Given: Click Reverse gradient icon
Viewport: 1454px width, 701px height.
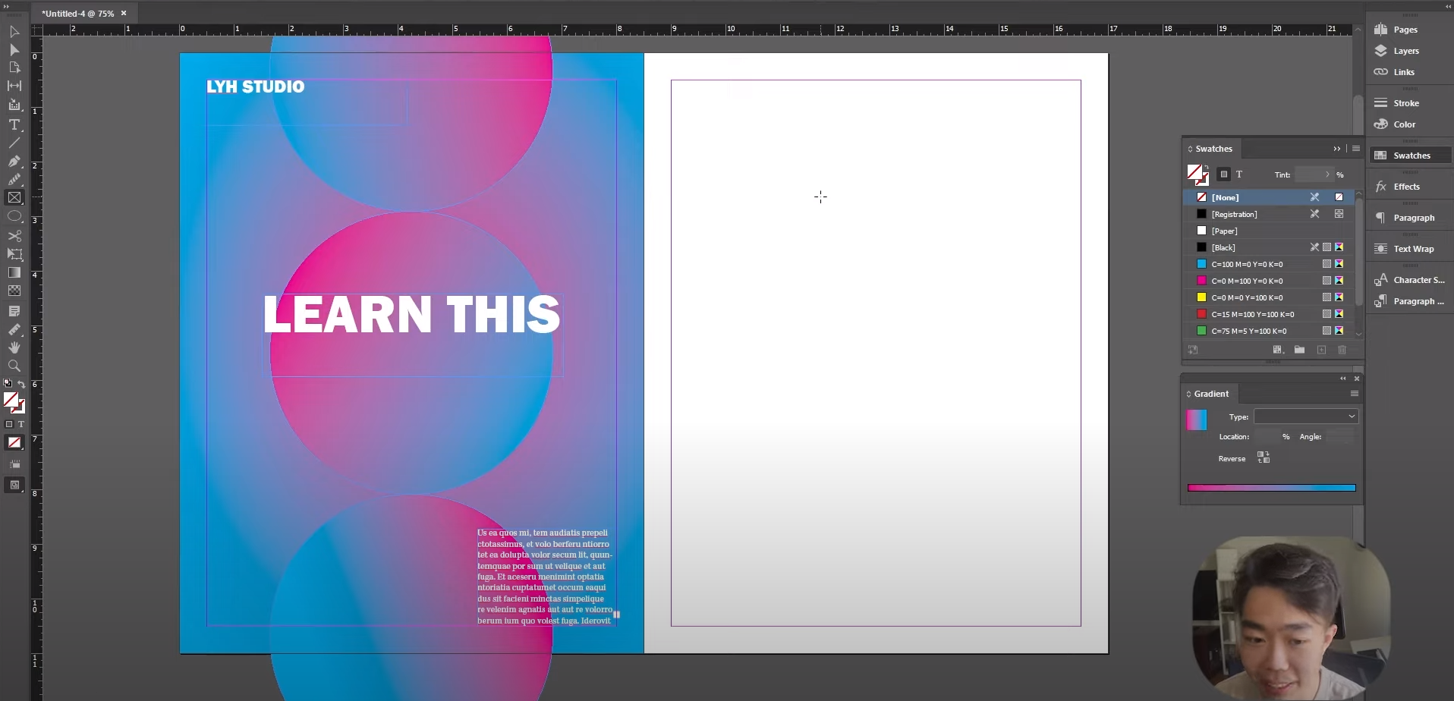Looking at the screenshot, I should pyautogui.click(x=1264, y=457).
